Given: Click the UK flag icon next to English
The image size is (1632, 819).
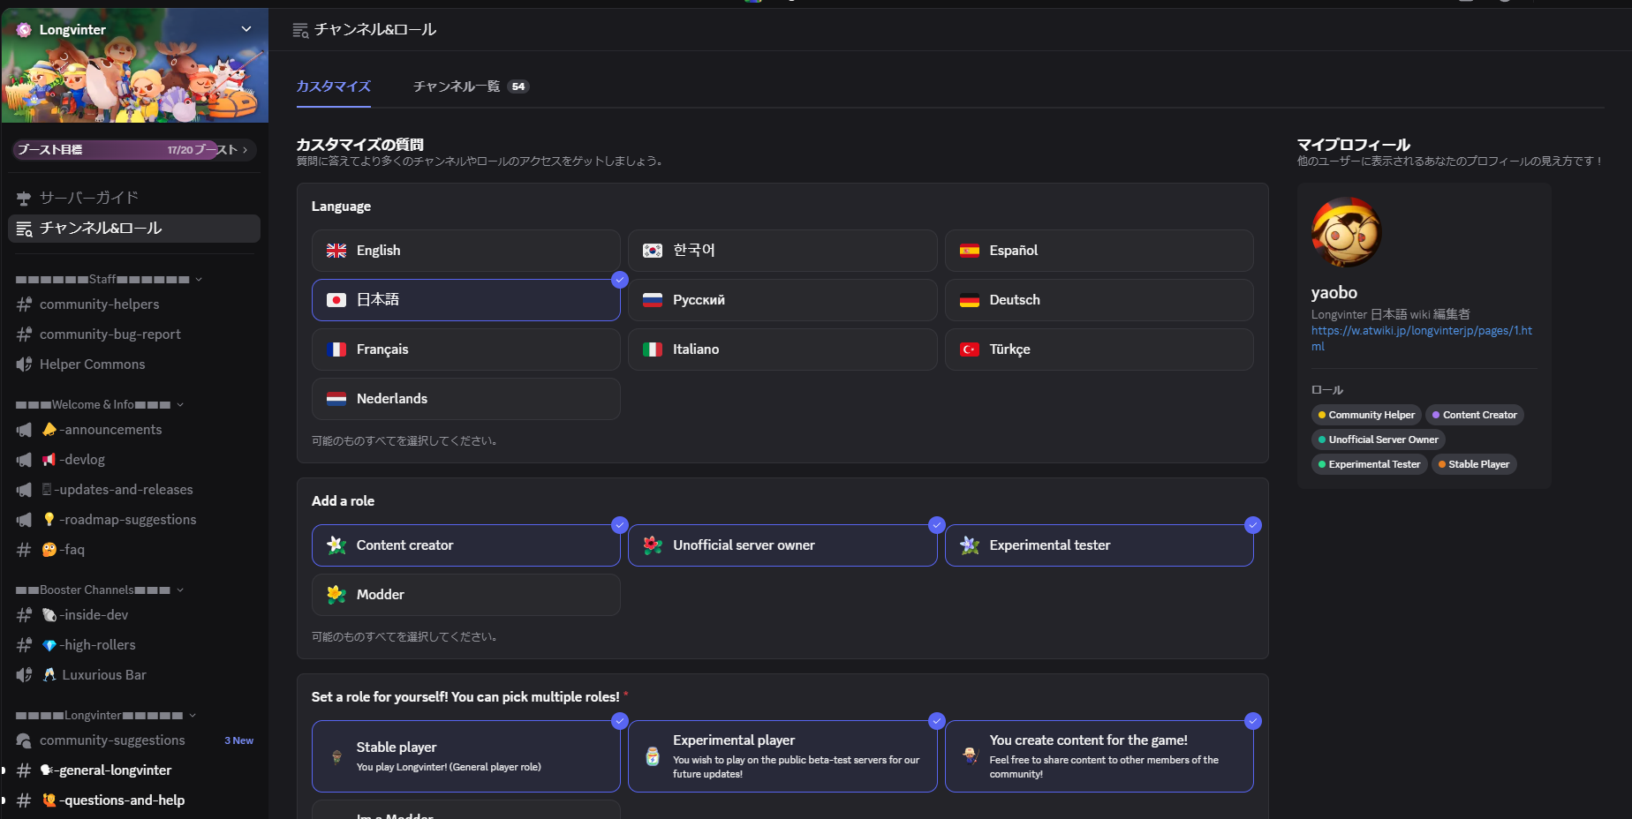Looking at the screenshot, I should point(336,251).
